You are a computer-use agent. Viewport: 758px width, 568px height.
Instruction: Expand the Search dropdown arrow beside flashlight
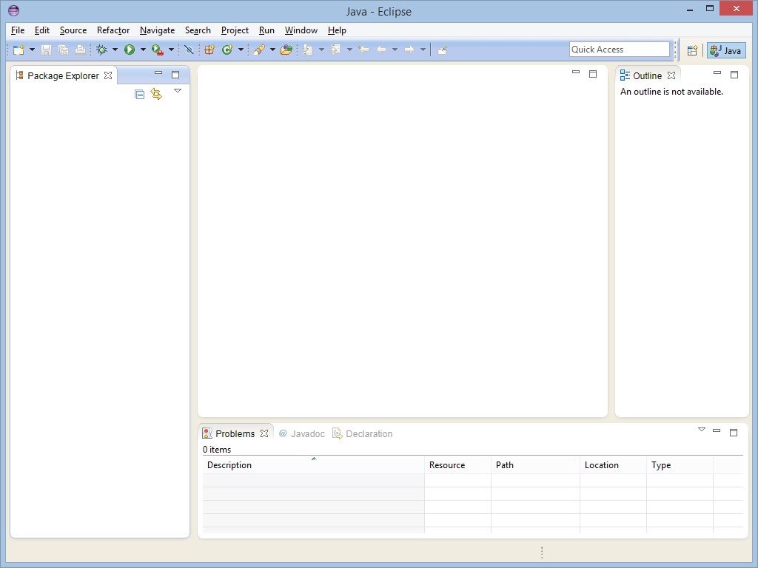click(272, 50)
